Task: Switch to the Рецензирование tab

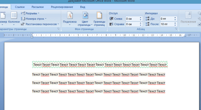Action: coord(62,7)
